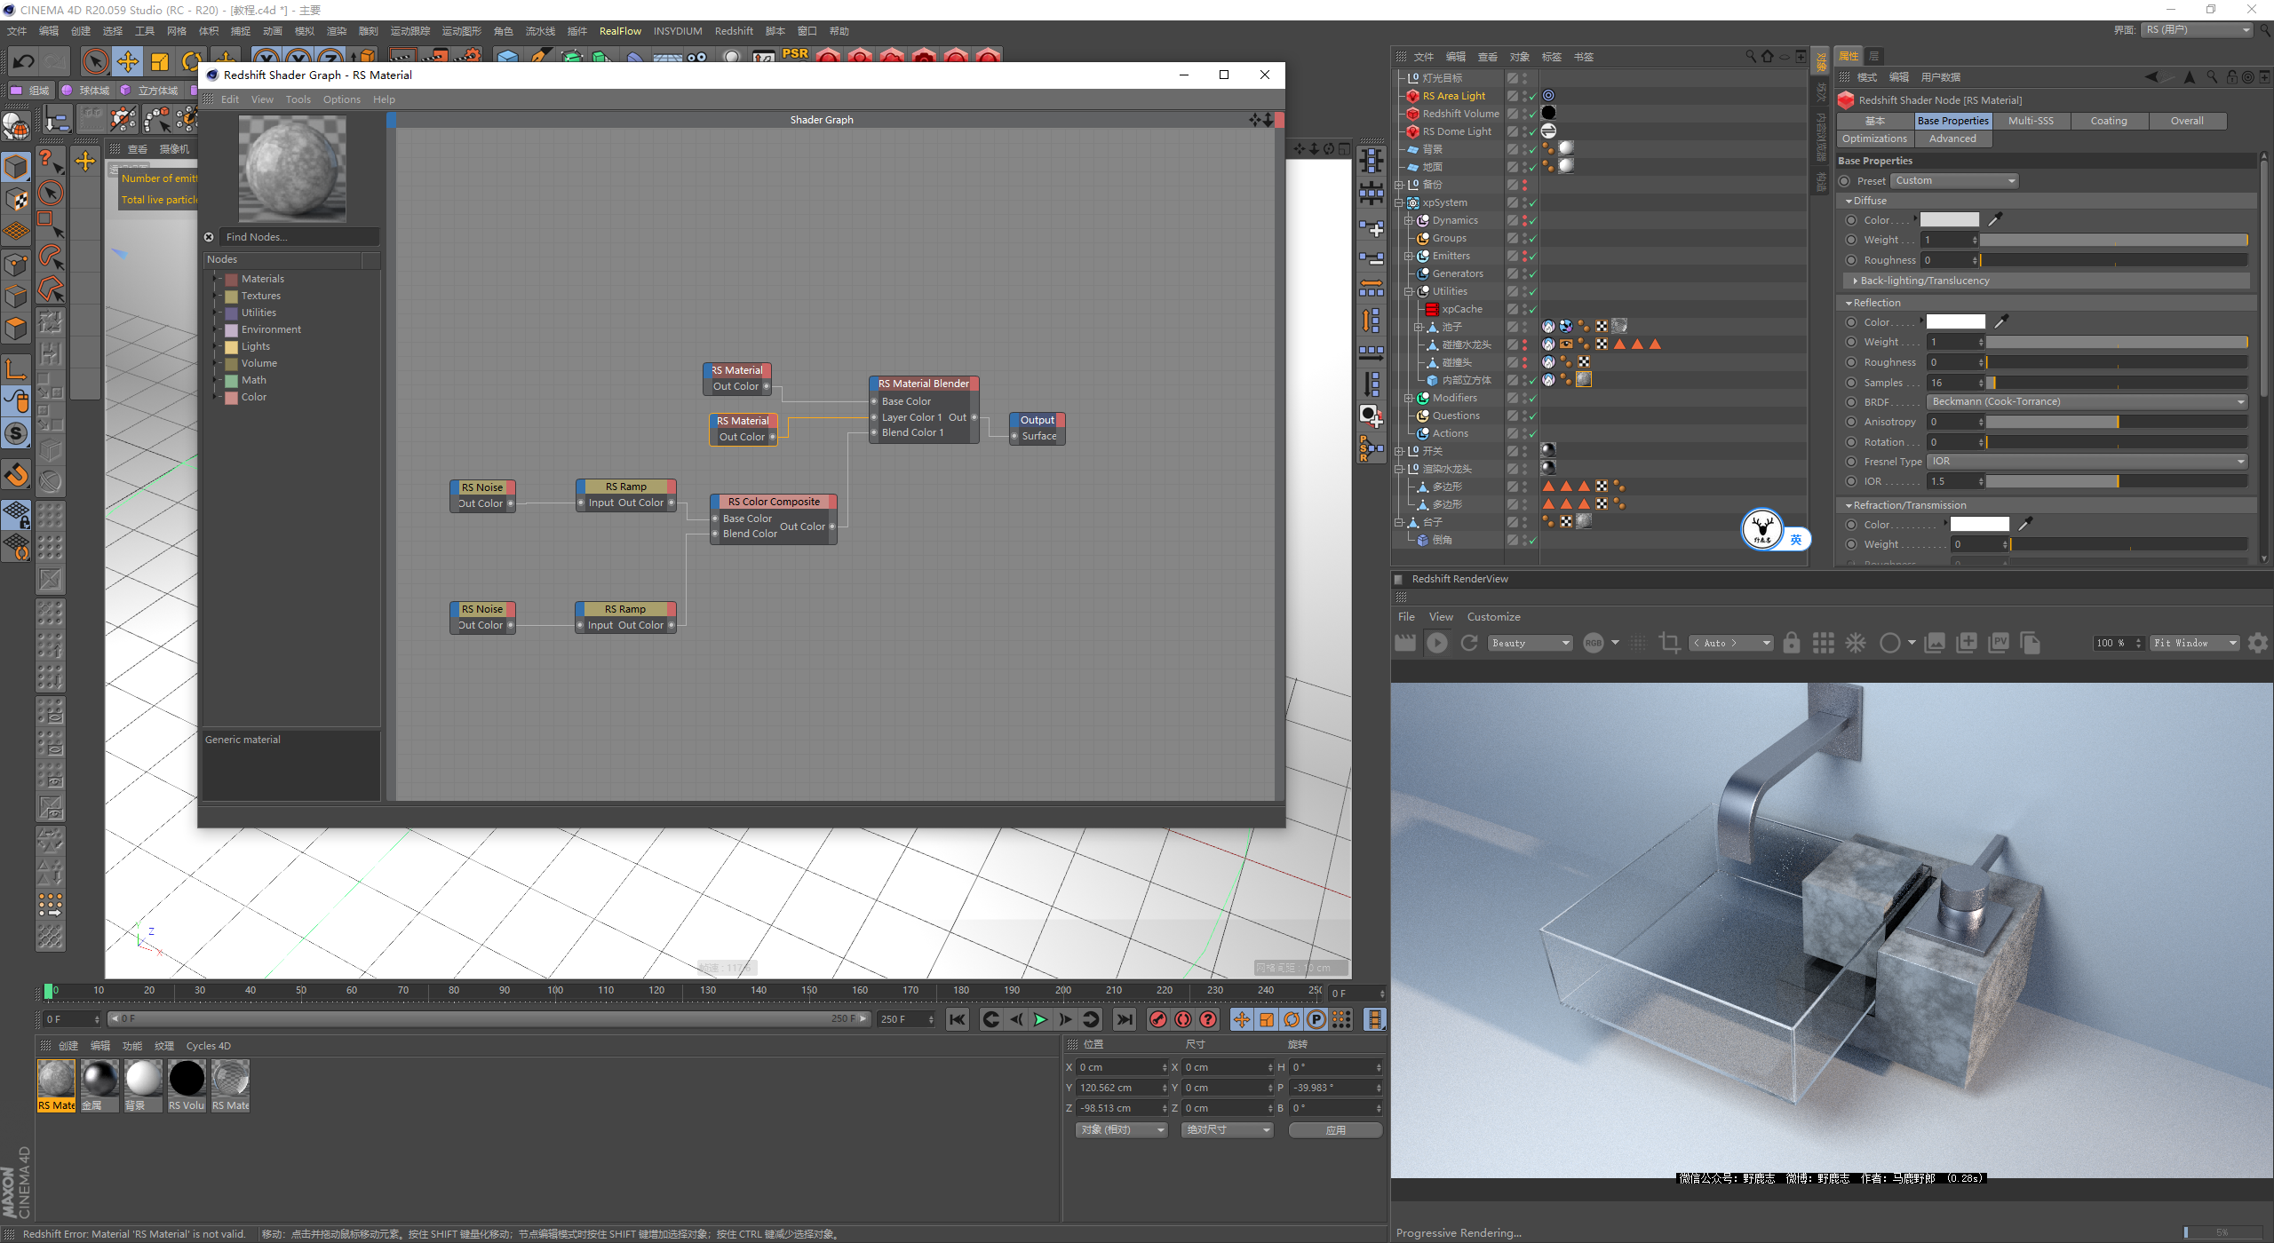The height and width of the screenshot is (1243, 2274).
Task: Click the lock icon in RenderView toolbar
Action: point(1792,643)
